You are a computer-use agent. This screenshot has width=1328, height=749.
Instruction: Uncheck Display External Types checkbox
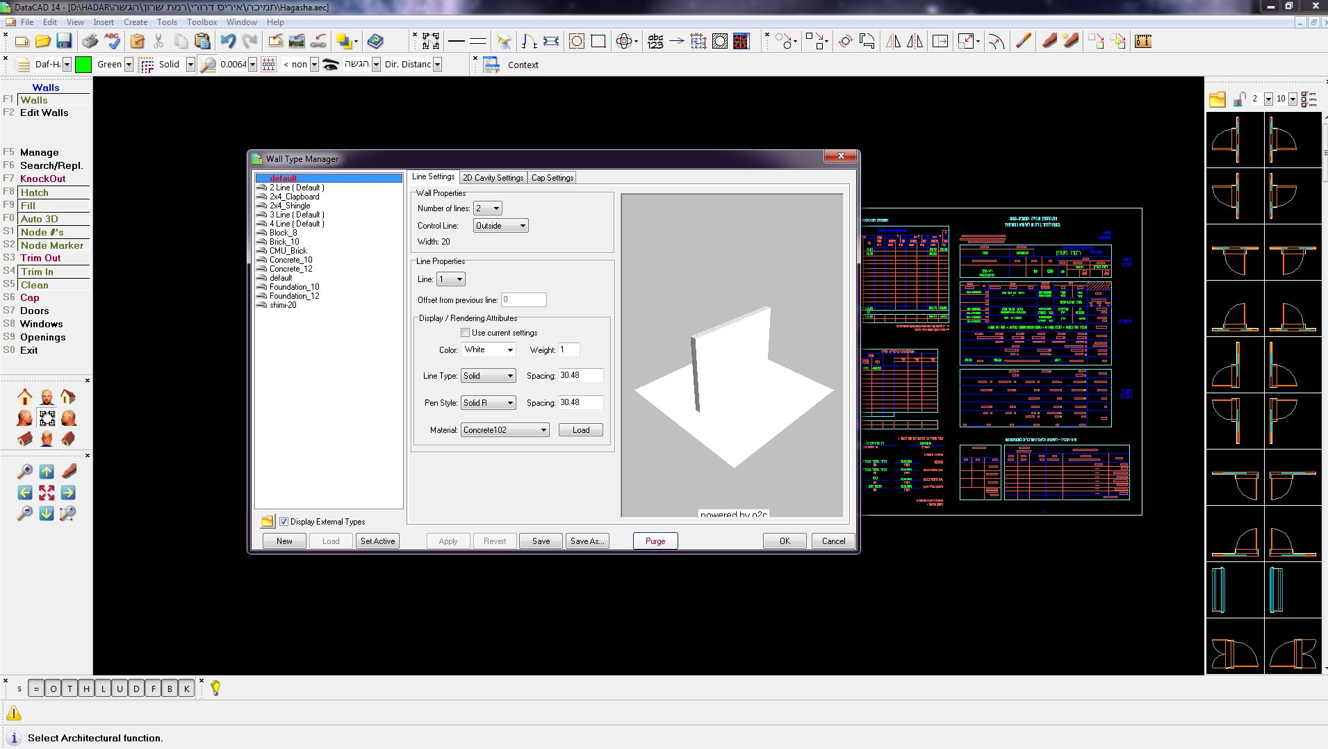coord(284,522)
